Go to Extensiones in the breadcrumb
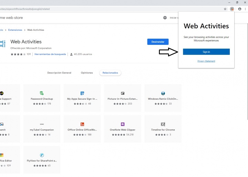 pyautogui.click(x=15, y=30)
